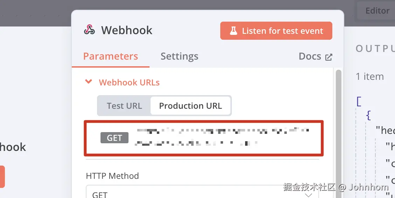Switch to the Settings tab

179,56
